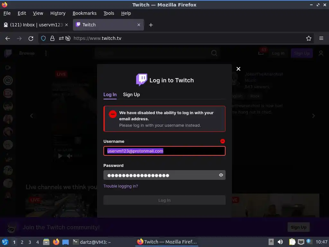
Task: Click the Log In button in page header
Action: (x=278, y=53)
